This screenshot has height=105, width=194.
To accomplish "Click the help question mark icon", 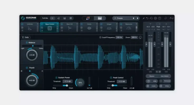I will tap(159, 18).
